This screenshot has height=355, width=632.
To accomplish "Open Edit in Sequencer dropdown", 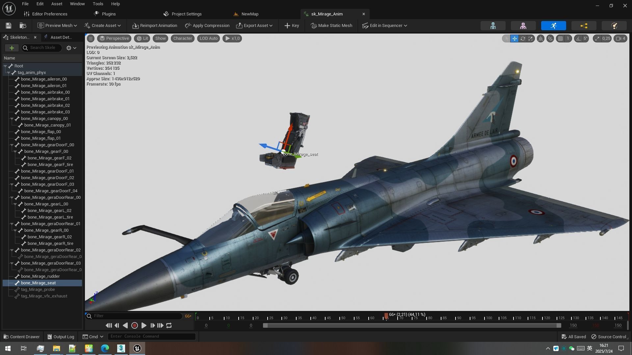I will pos(385,26).
